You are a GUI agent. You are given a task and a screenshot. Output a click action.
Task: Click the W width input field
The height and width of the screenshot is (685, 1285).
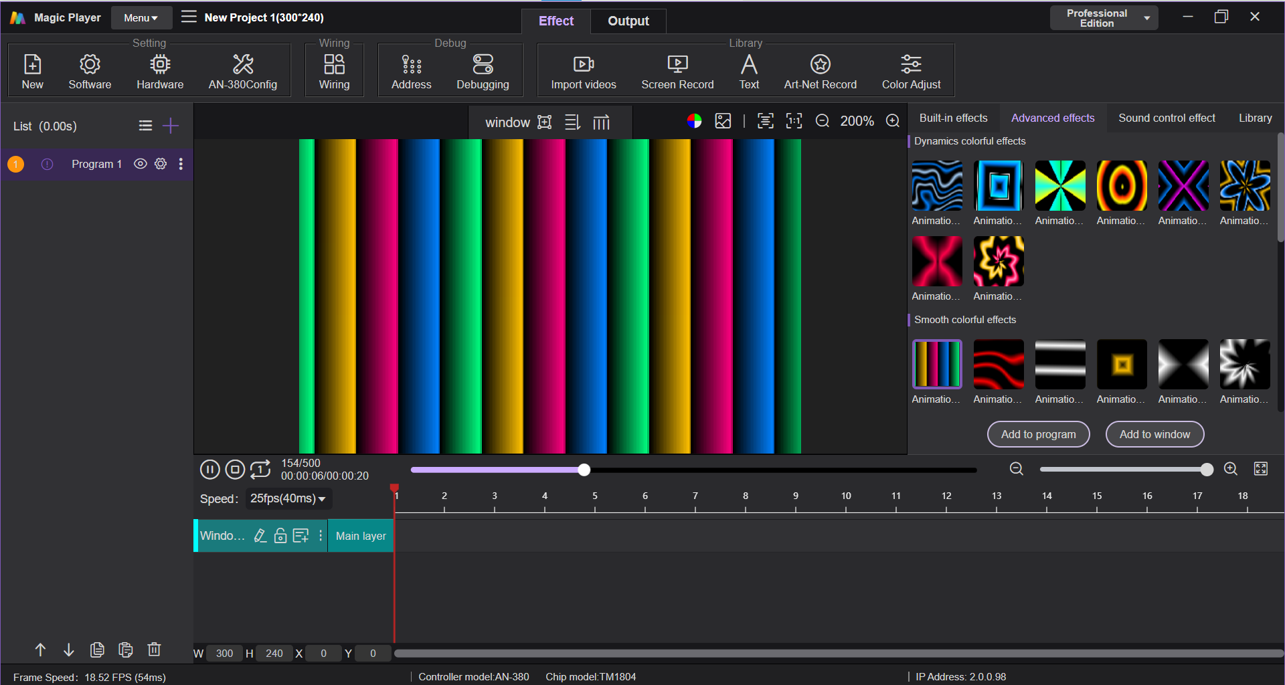pos(224,654)
